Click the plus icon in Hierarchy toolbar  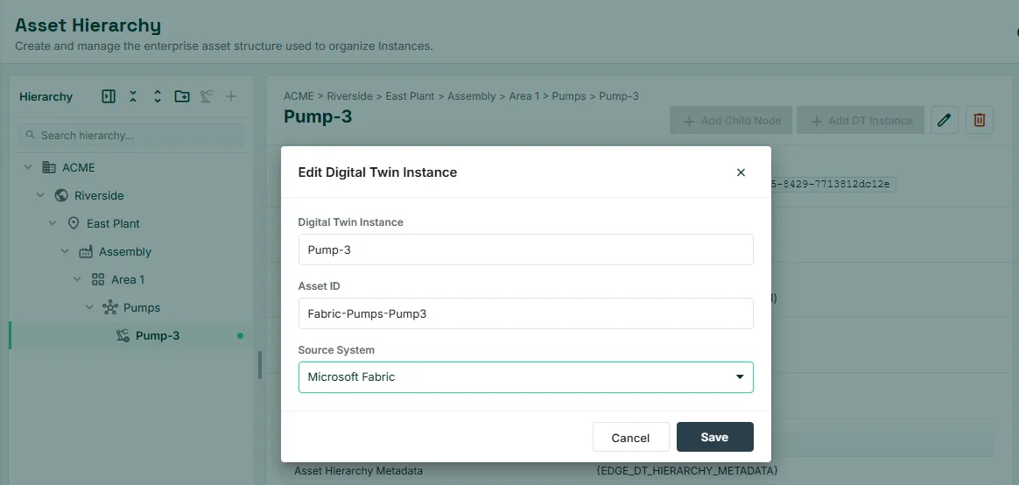click(231, 96)
